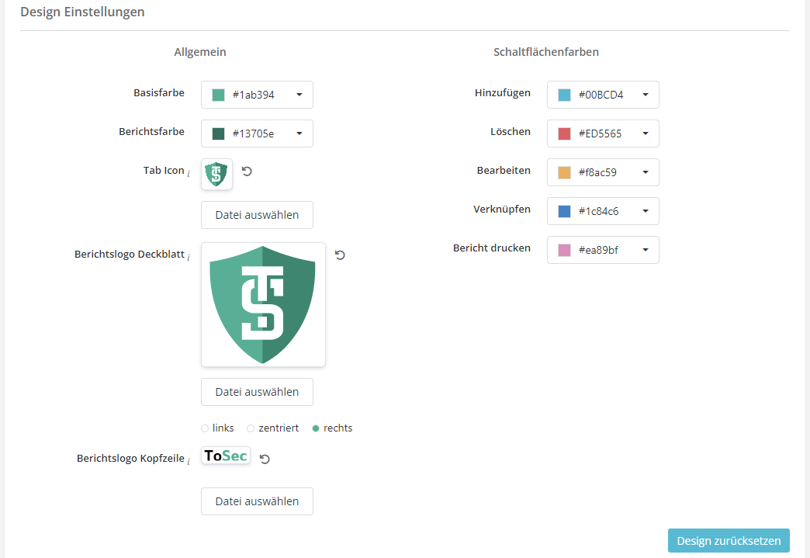Reset the Berichtslogo Kopfzeile image
Viewport: 810px width, 558px height.
pyautogui.click(x=265, y=459)
